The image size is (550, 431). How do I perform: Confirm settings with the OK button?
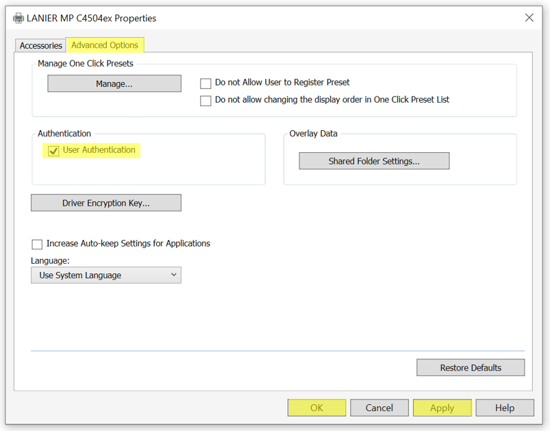[316, 408]
